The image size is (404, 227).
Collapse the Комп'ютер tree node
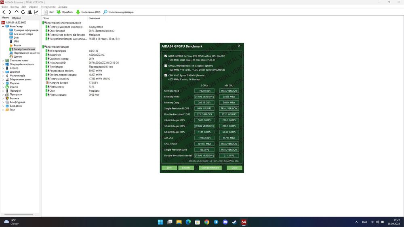click(3, 27)
